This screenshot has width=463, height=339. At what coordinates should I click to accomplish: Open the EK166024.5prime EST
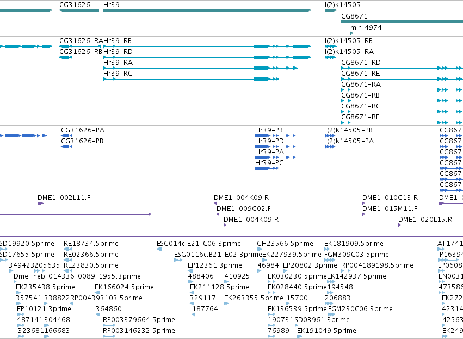pyautogui.click(x=124, y=288)
